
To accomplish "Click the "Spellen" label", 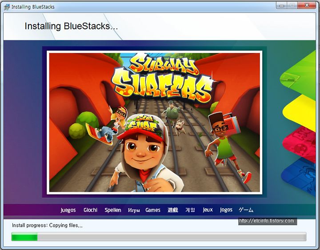I will click(x=112, y=210).
